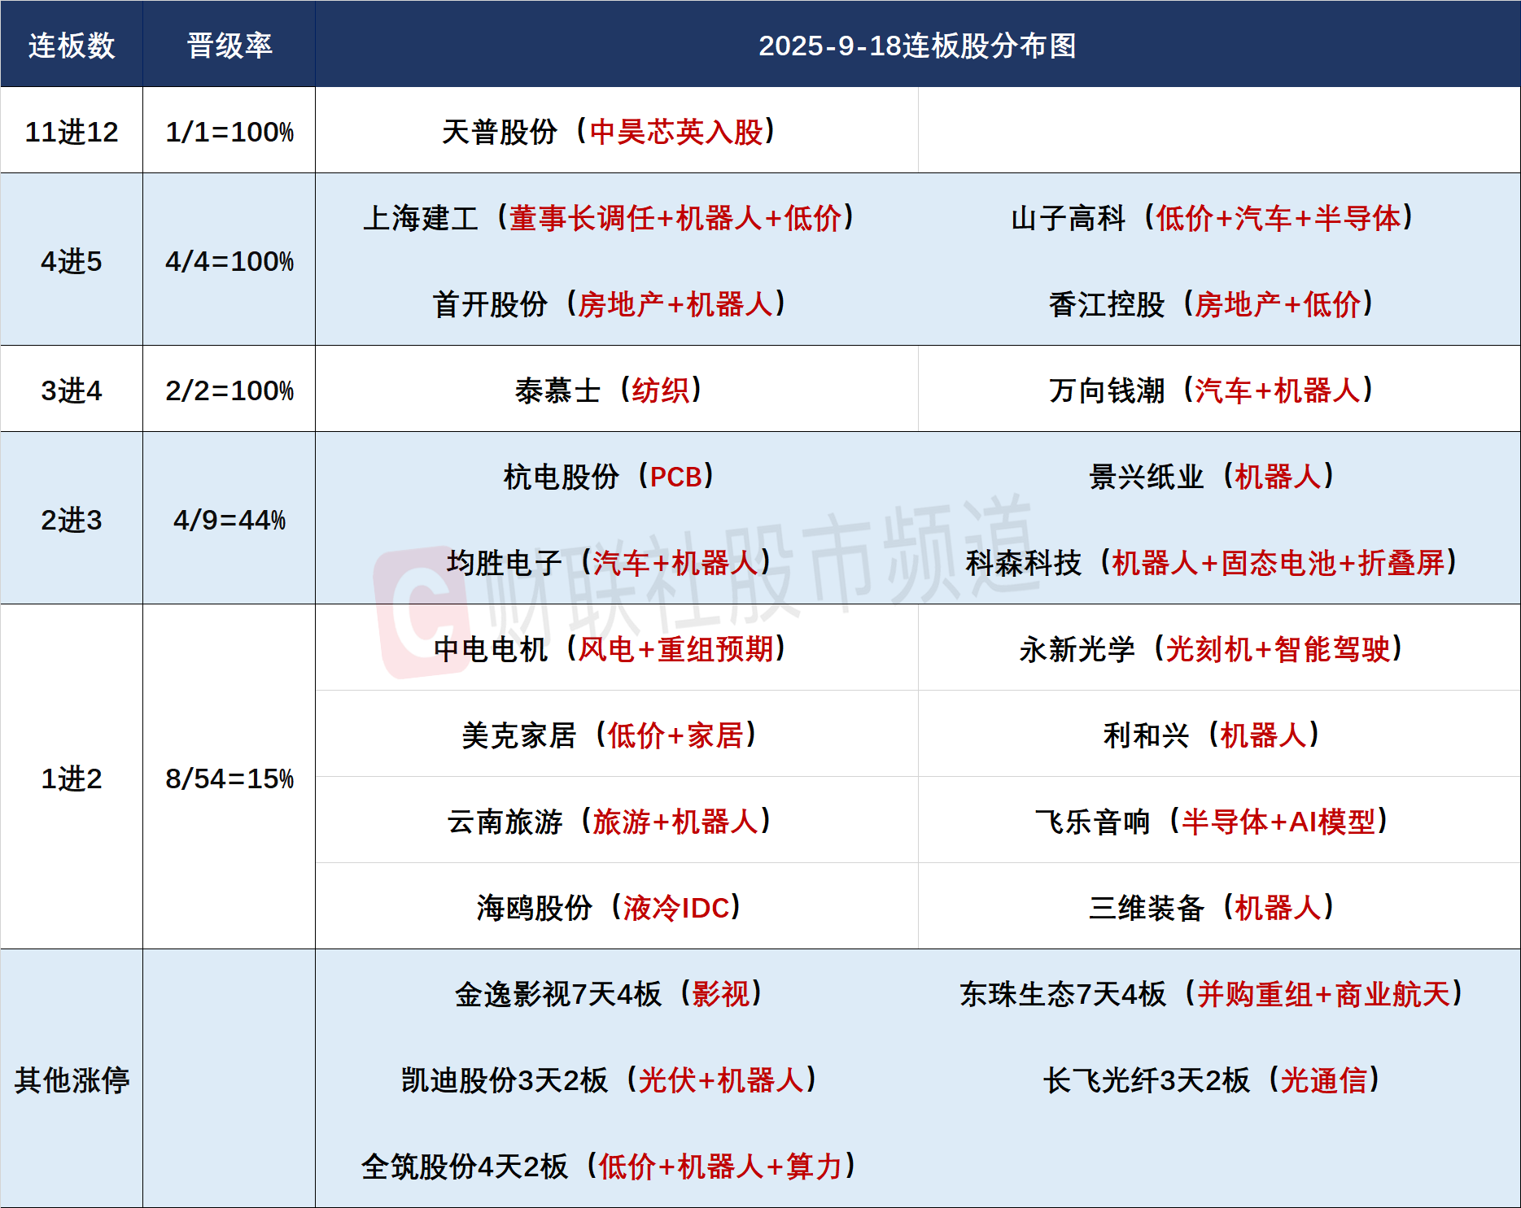Select the 科森科技 stock entry
The height and width of the screenshot is (1208, 1521).
1213,562
